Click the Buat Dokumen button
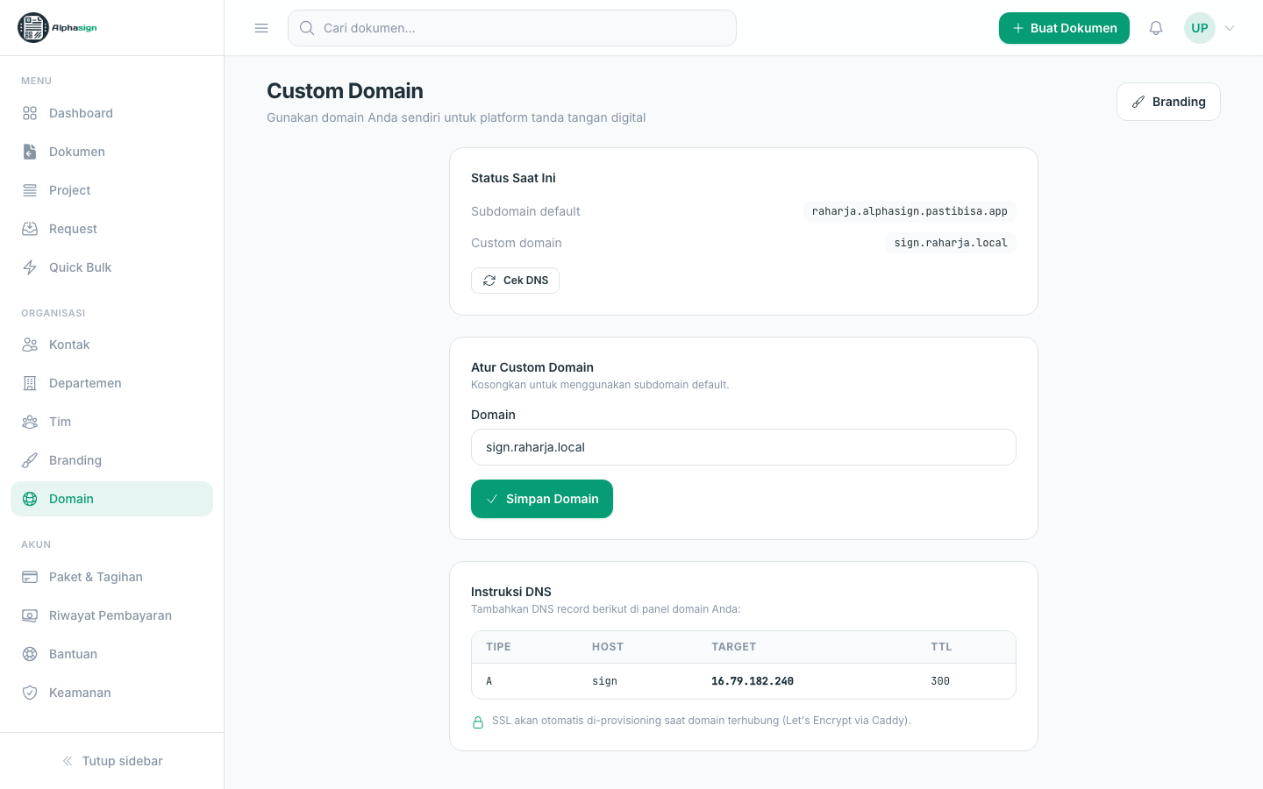The height and width of the screenshot is (789, 1263). point(1064,28)
